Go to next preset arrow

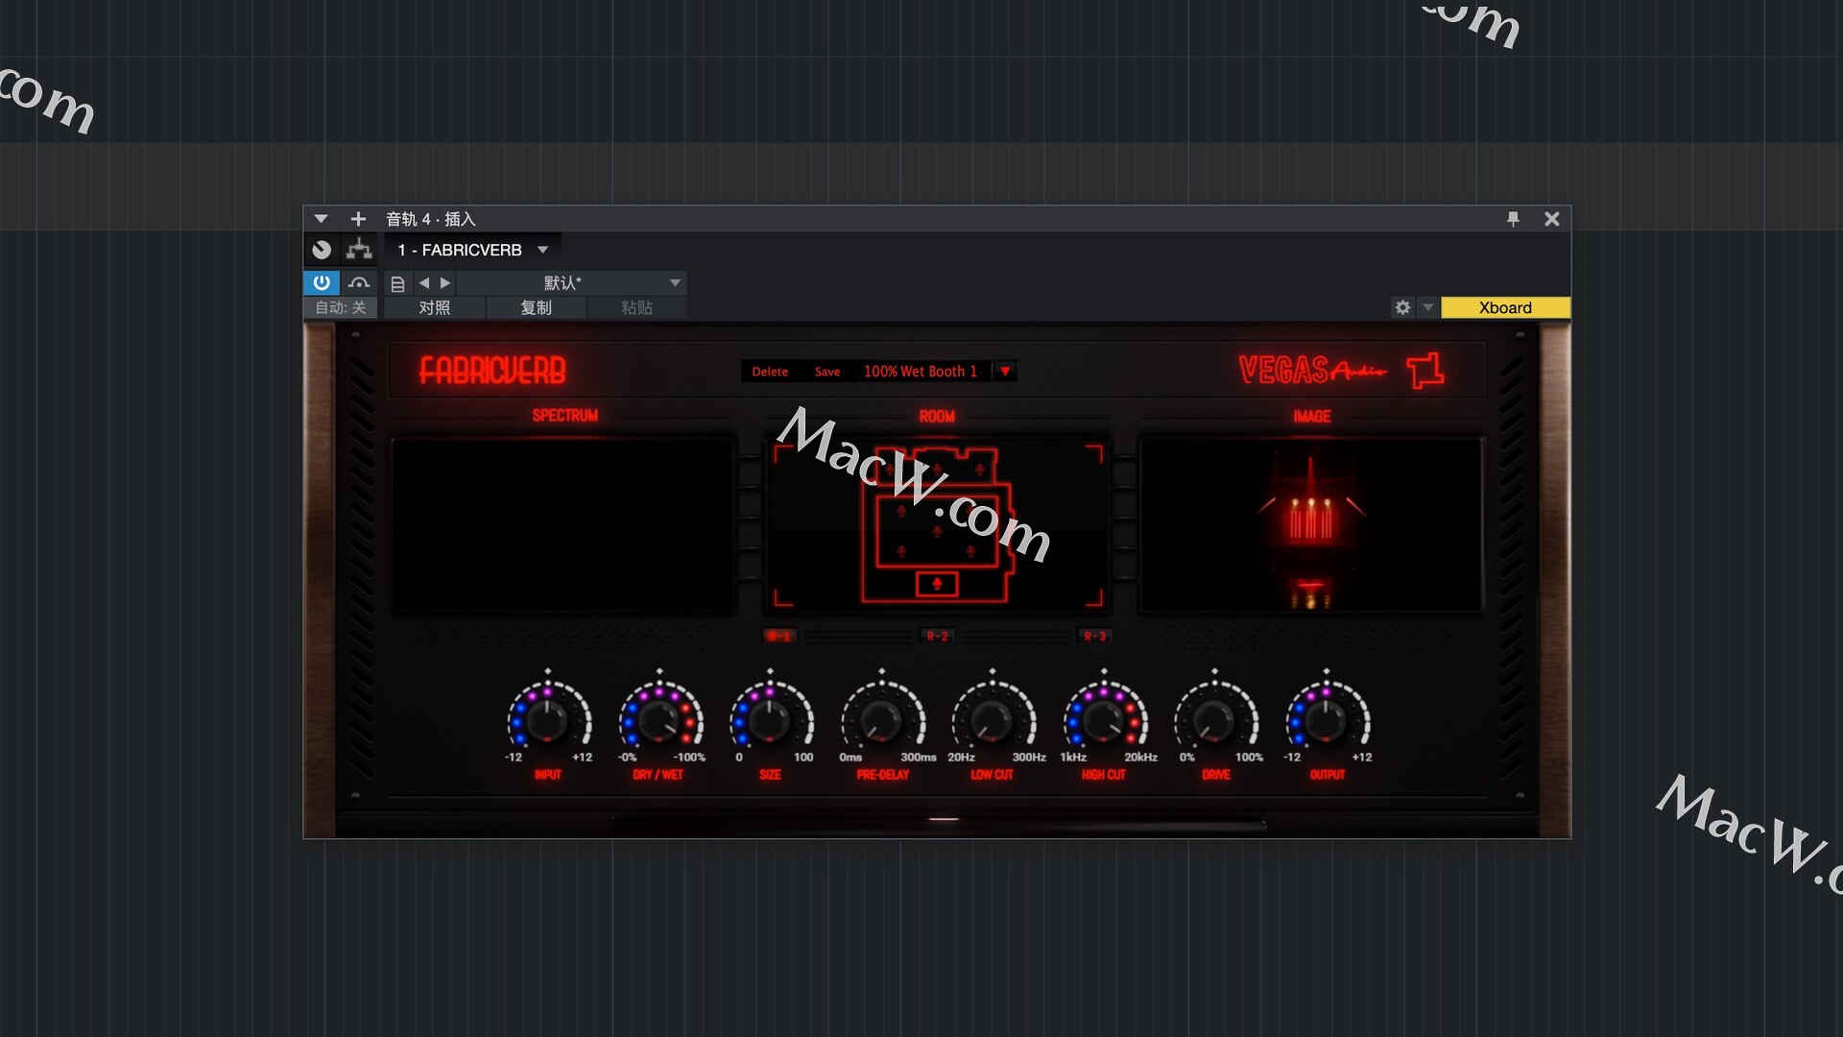(x=445, y=283)
